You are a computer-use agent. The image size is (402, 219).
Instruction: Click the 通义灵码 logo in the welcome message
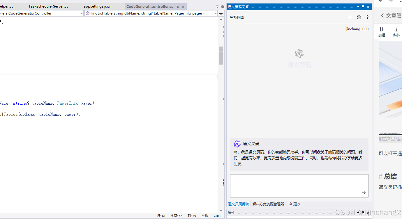tap(237, 144)
